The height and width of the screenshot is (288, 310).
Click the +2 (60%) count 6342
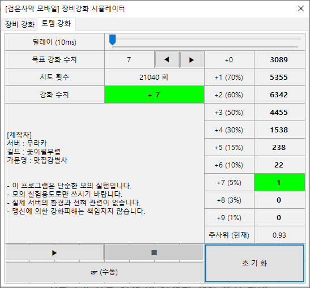coord(279,94)
